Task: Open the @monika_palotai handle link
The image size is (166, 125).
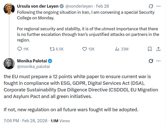Action: [33, 66]
